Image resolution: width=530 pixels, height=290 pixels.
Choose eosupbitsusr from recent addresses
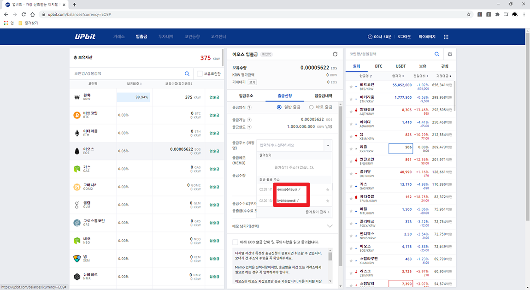point(287,189)
